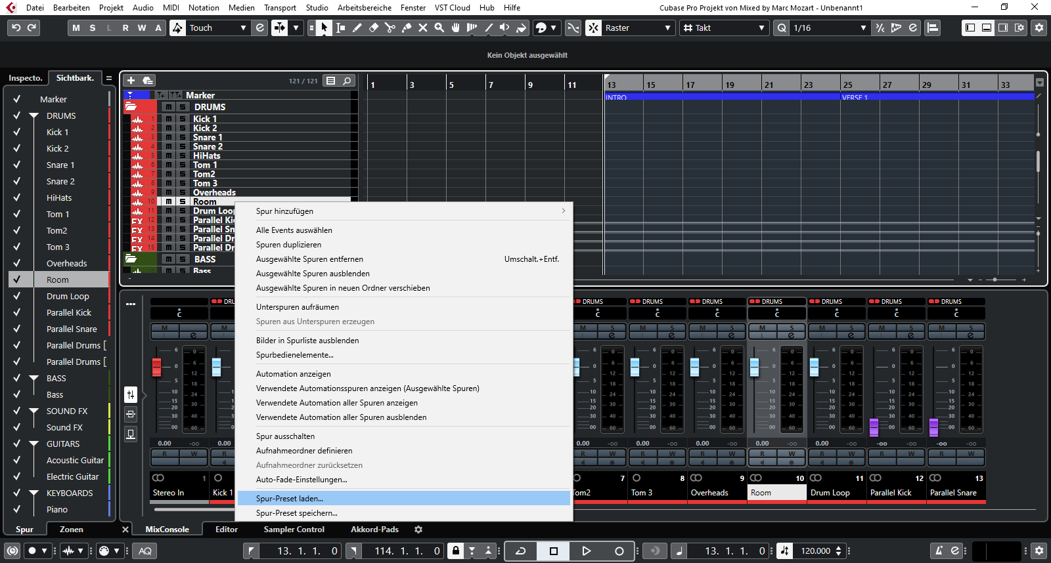
Task: Click the Record transport button
Action: [619, 551]
